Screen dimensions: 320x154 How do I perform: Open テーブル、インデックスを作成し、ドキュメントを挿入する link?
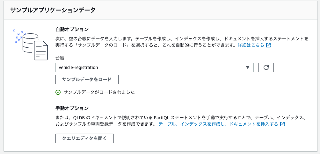coord(218,124)
